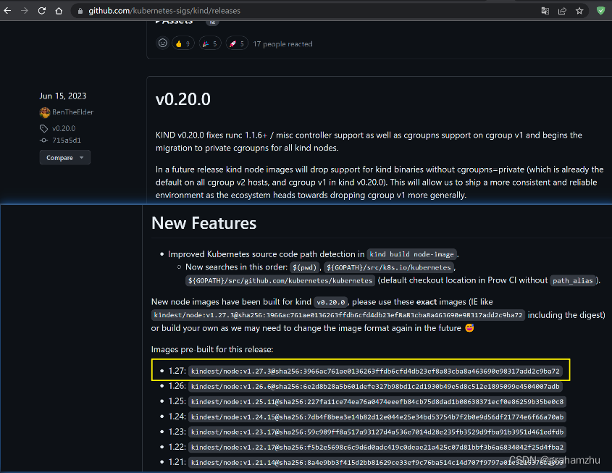Bookmark this page with the star icon

579,11
